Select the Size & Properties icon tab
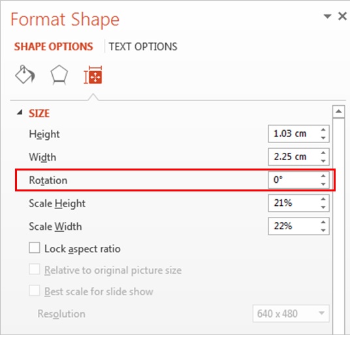 [x=93, y=75]
